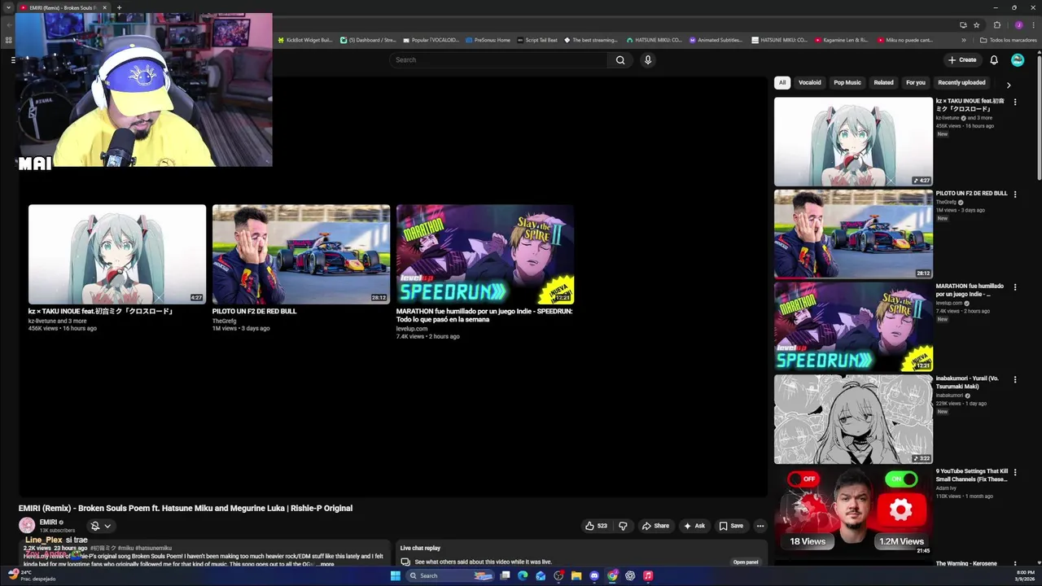Open the YouTube hamburger guide menu
Viewport: 1042px width, 586px height.
pyautogui.click(x=13, y=59)
